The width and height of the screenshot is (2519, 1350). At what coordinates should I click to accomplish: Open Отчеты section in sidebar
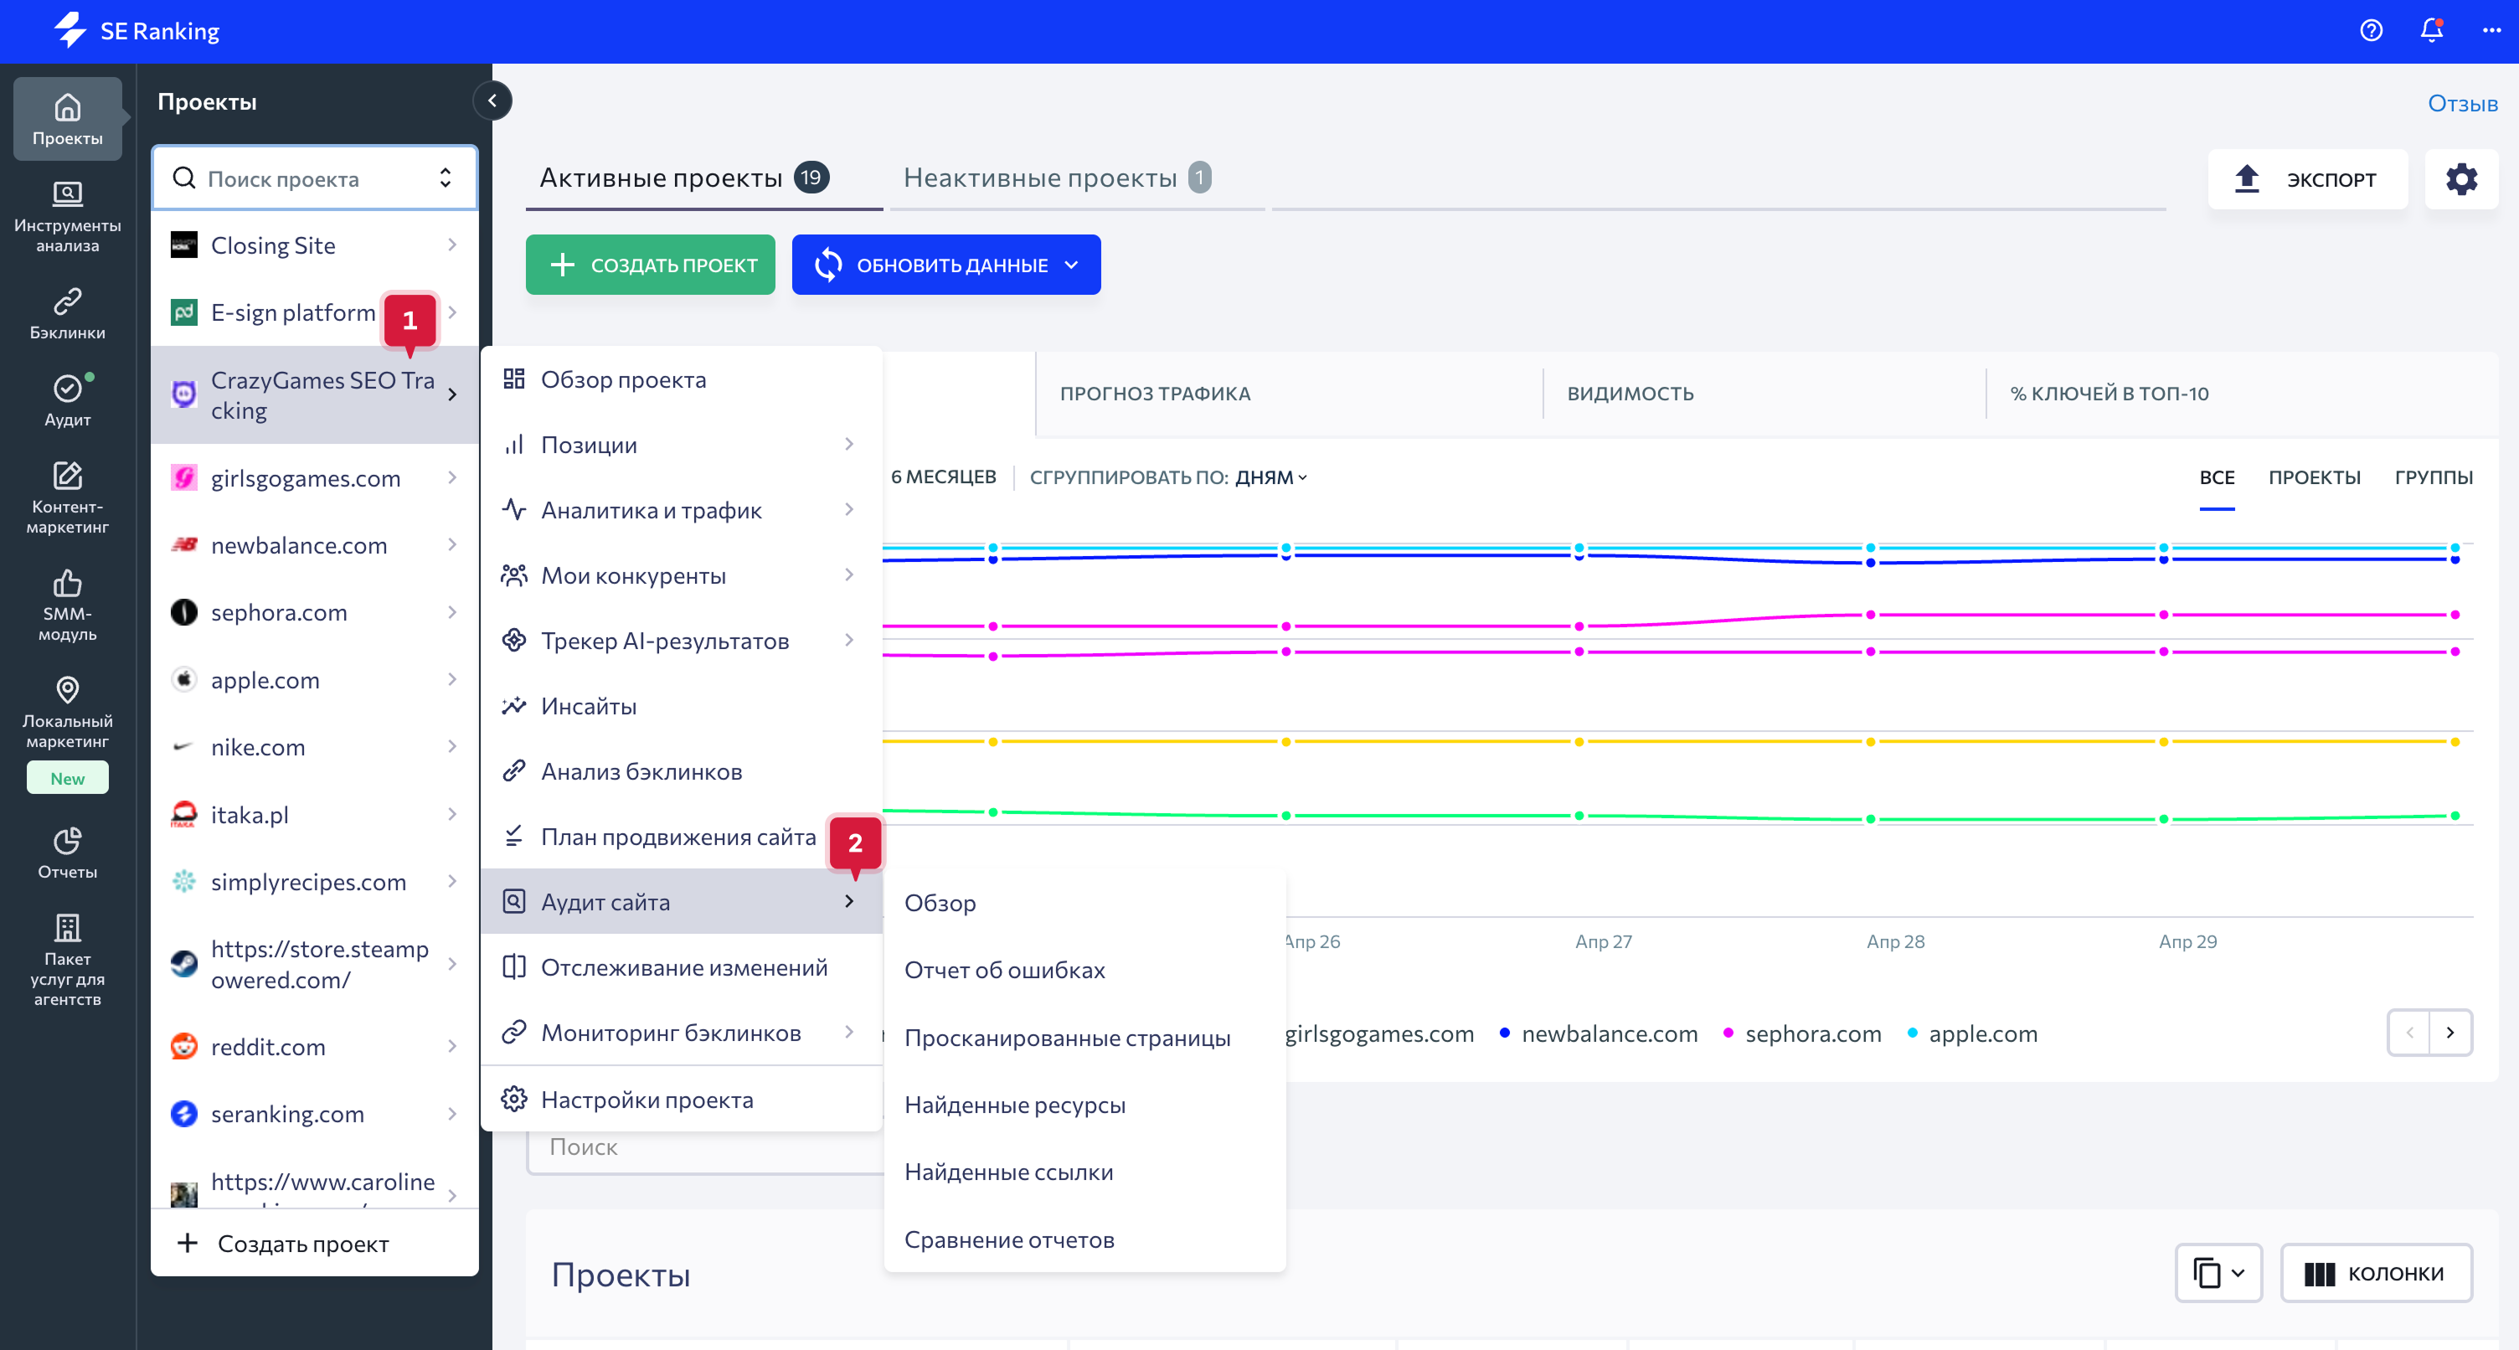[68, 853]
